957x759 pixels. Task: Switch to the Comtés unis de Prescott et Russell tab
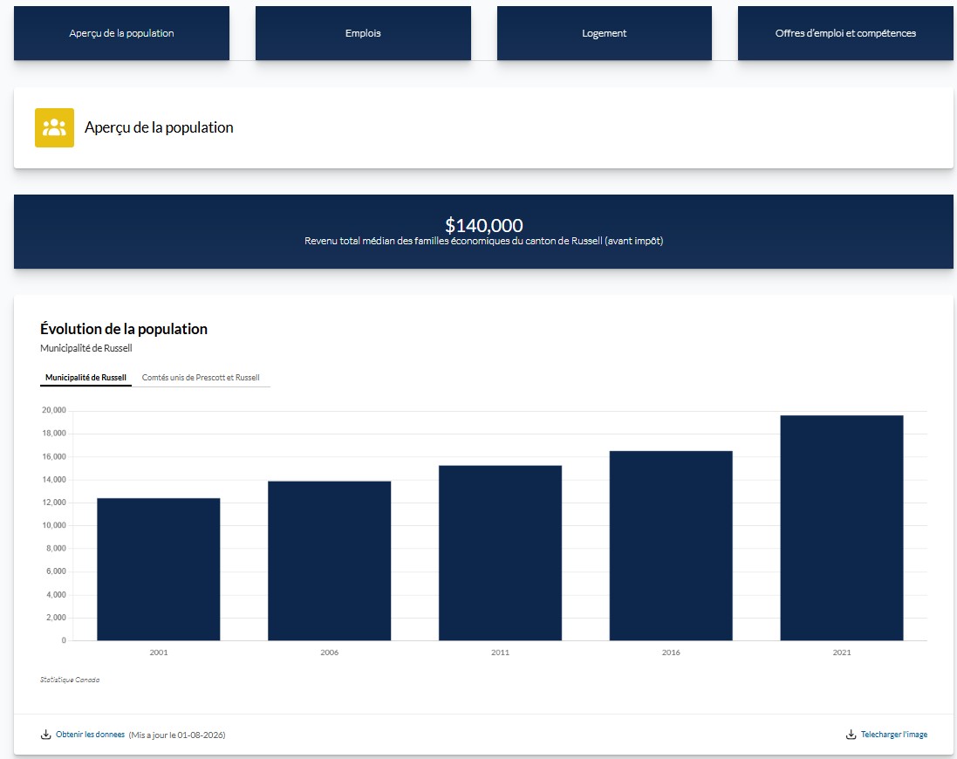tap(202, 378)
